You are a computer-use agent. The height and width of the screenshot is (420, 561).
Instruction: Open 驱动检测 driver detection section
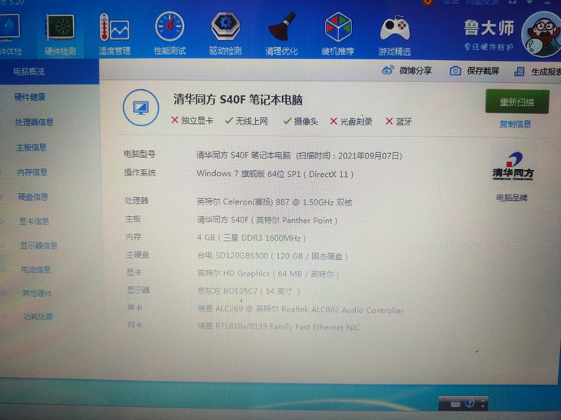click(225, 34)
